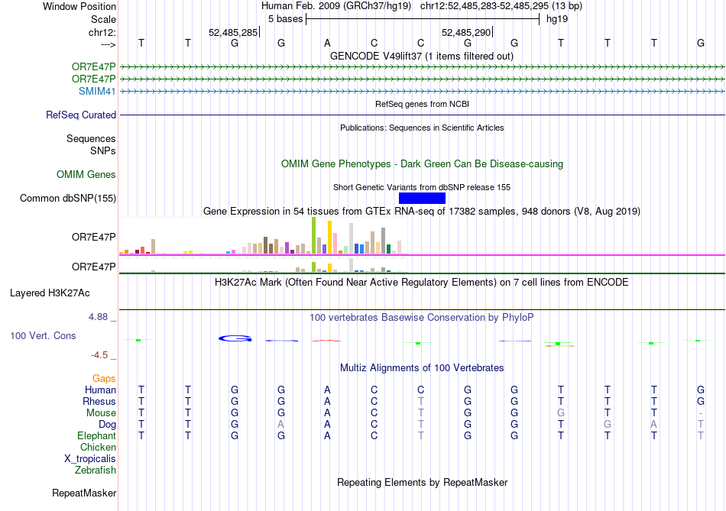Click the Multiz Alignments of 100 Vertebrates title
This screenshot has height=511, width=726.
pos(422,368)
